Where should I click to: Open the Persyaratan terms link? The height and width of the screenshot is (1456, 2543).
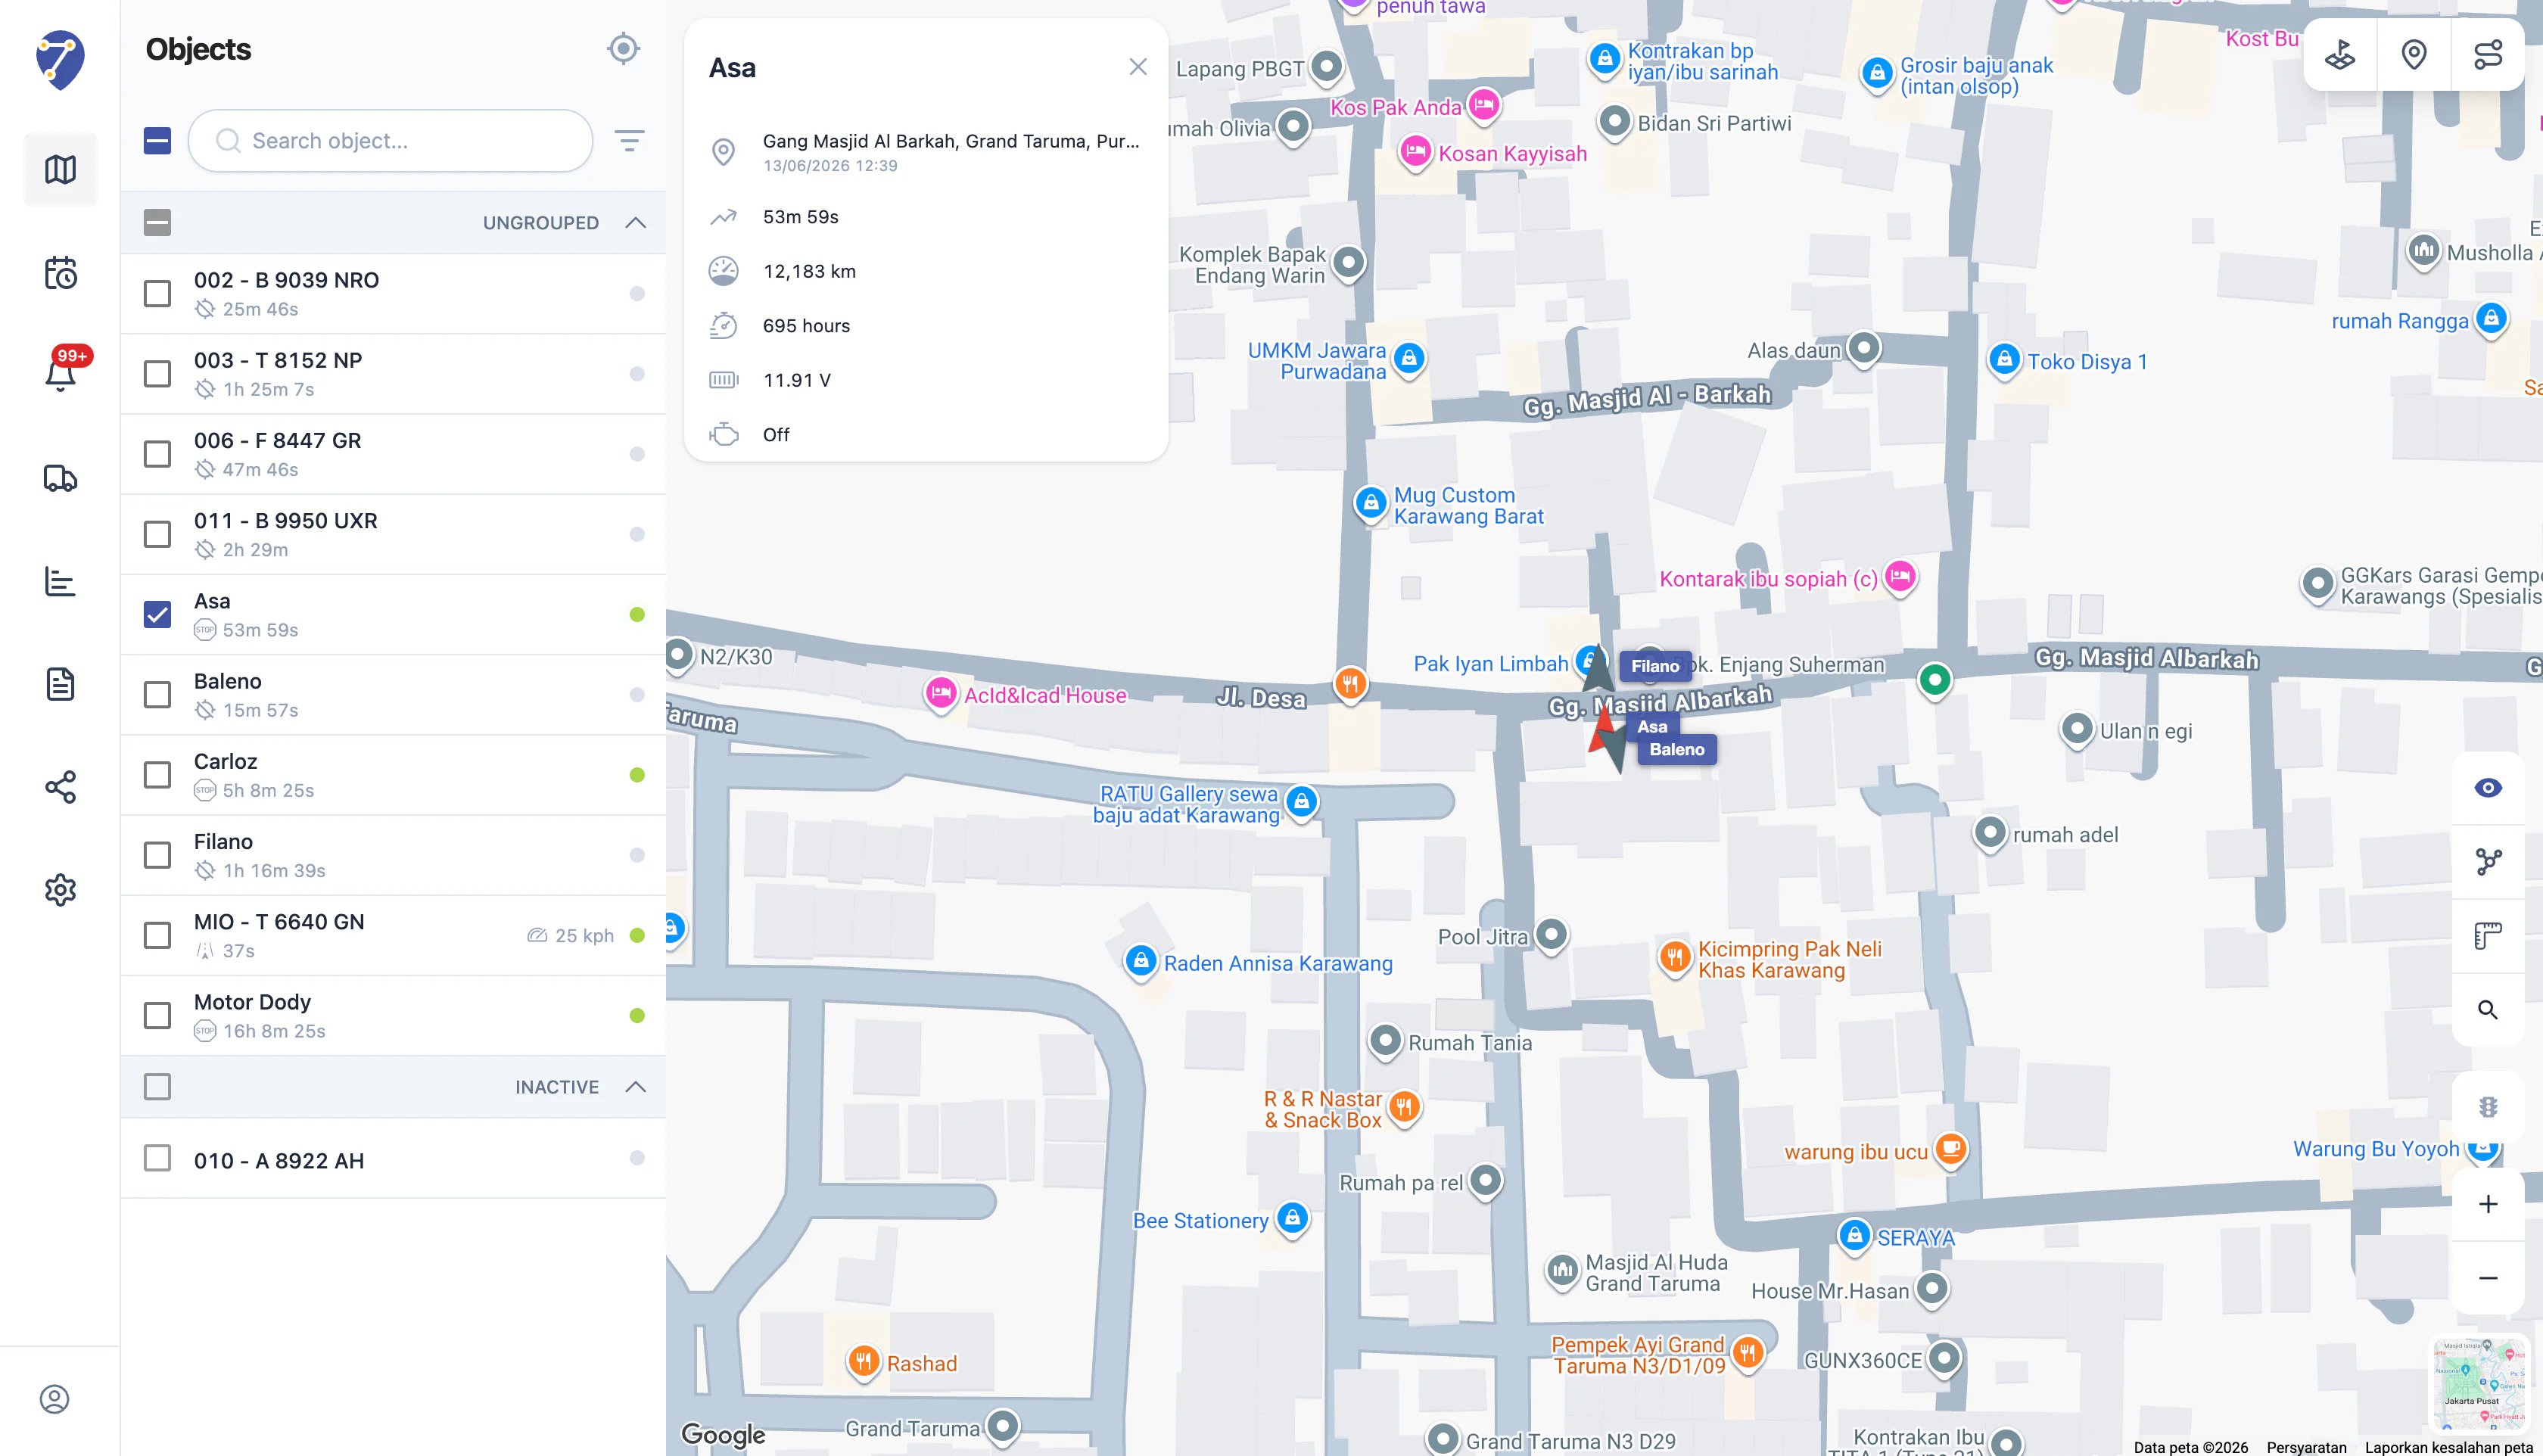(2306, 1447)
